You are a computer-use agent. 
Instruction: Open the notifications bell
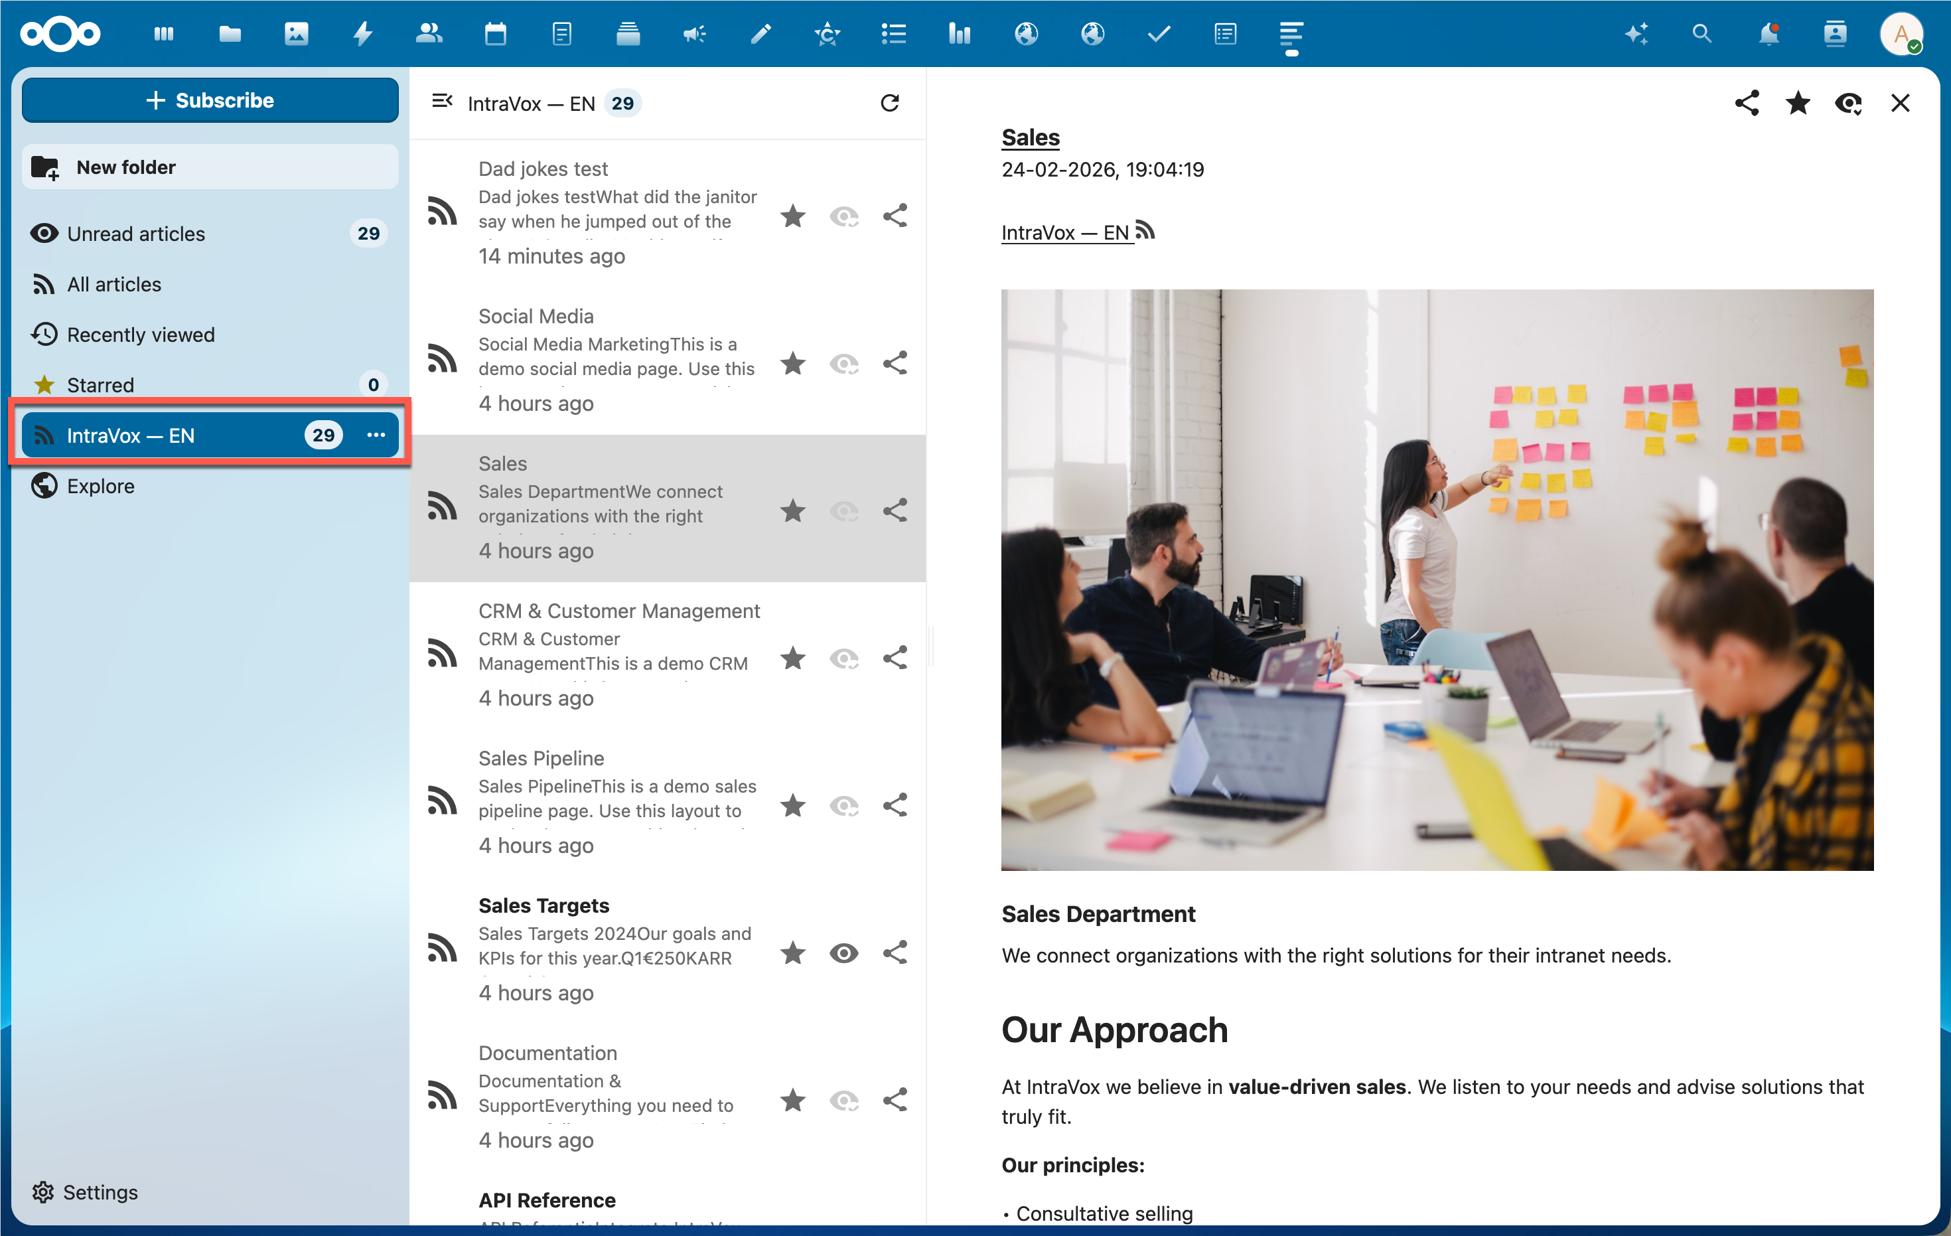tap(1769, 34)
